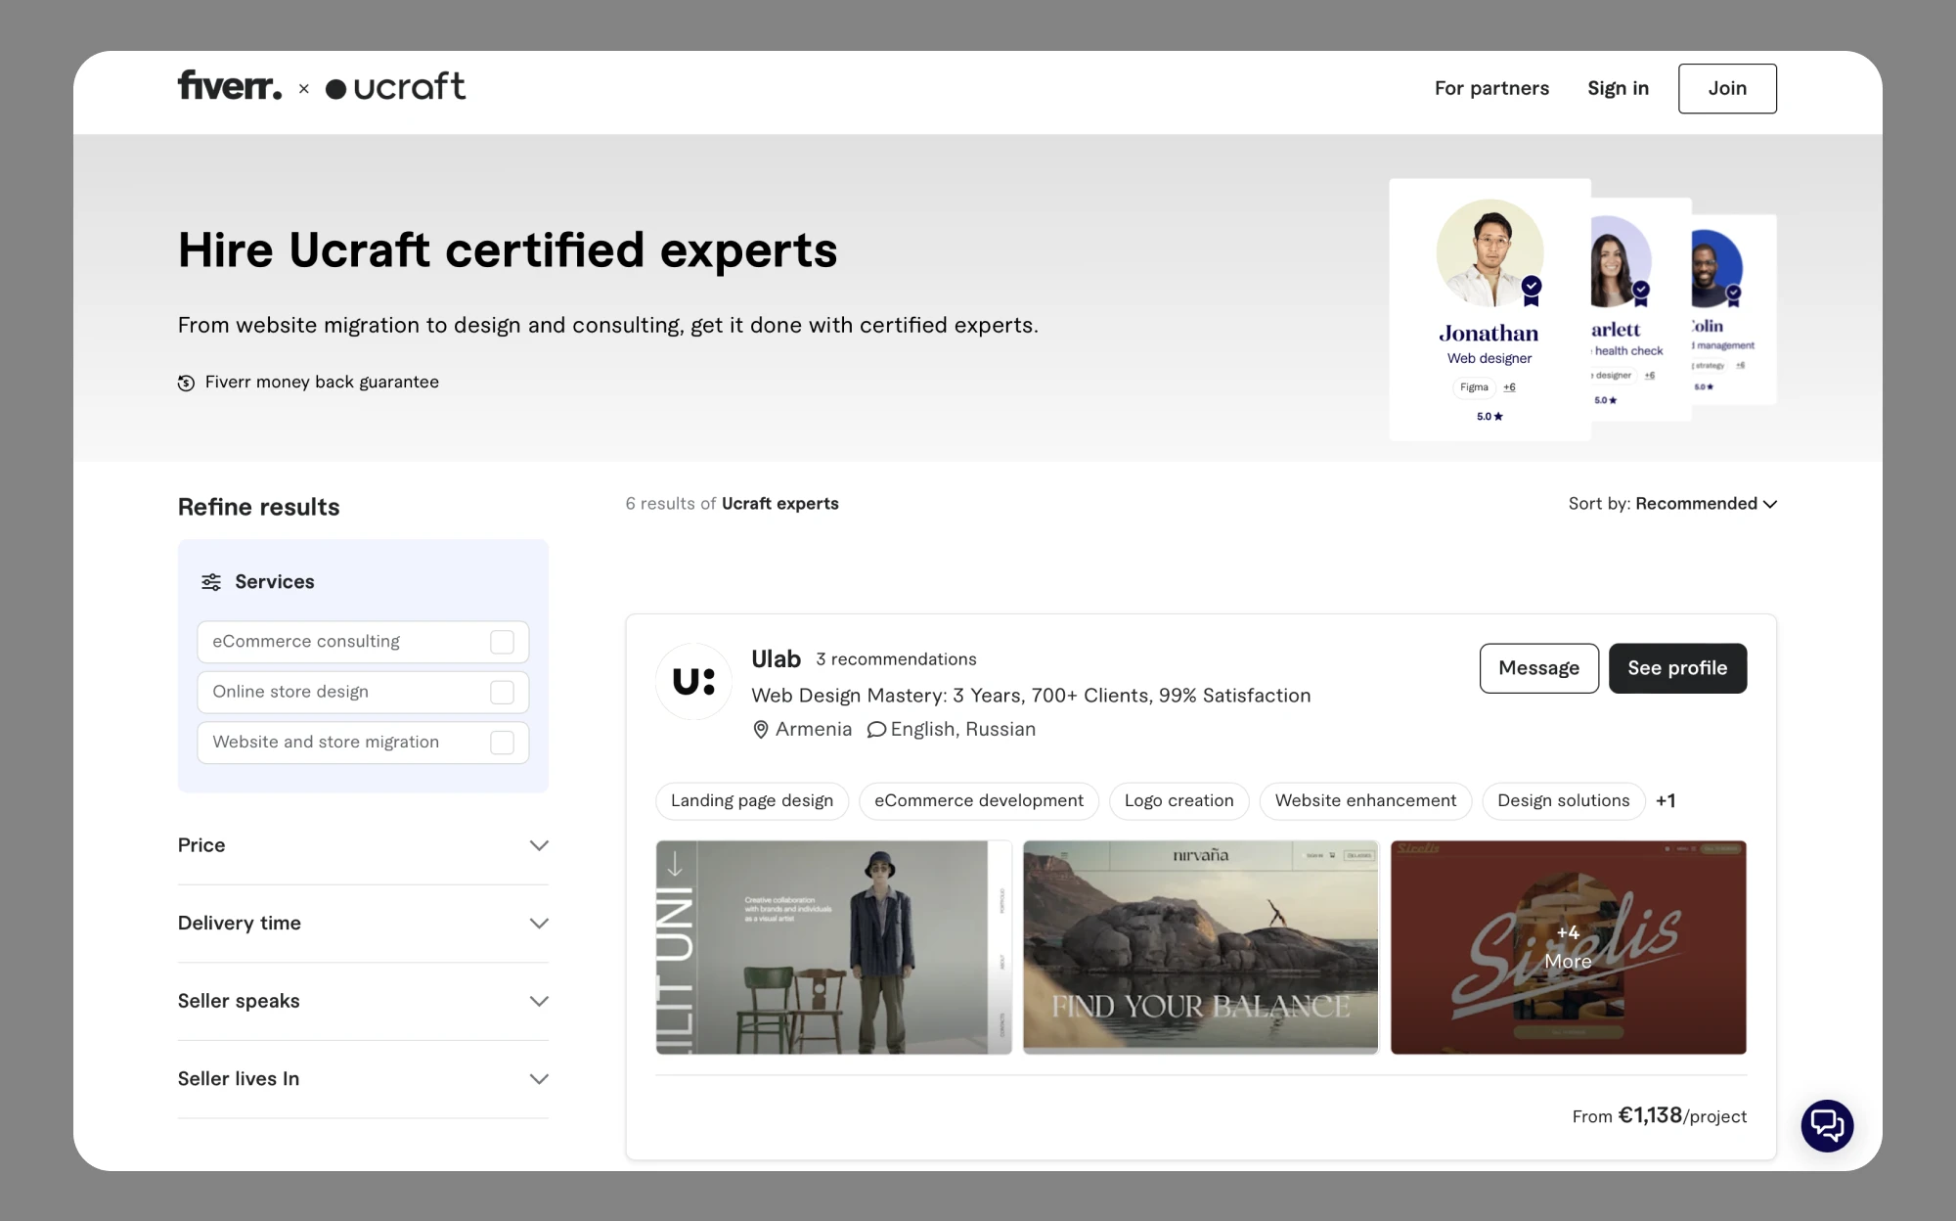Tick the Online store design checkbox
The image size is (1956, 1221).
pyautogui.click(x=502, y=692)
